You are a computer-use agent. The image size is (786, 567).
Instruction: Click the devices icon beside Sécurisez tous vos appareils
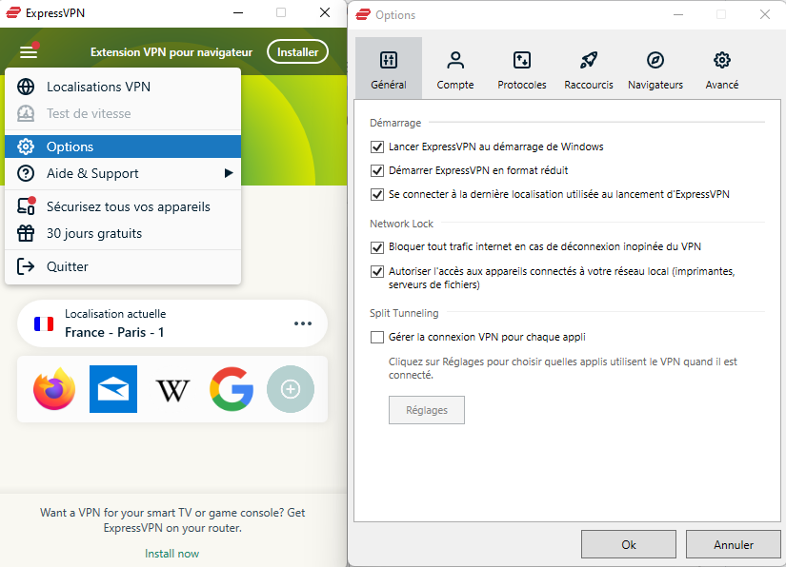click(26, 206)
